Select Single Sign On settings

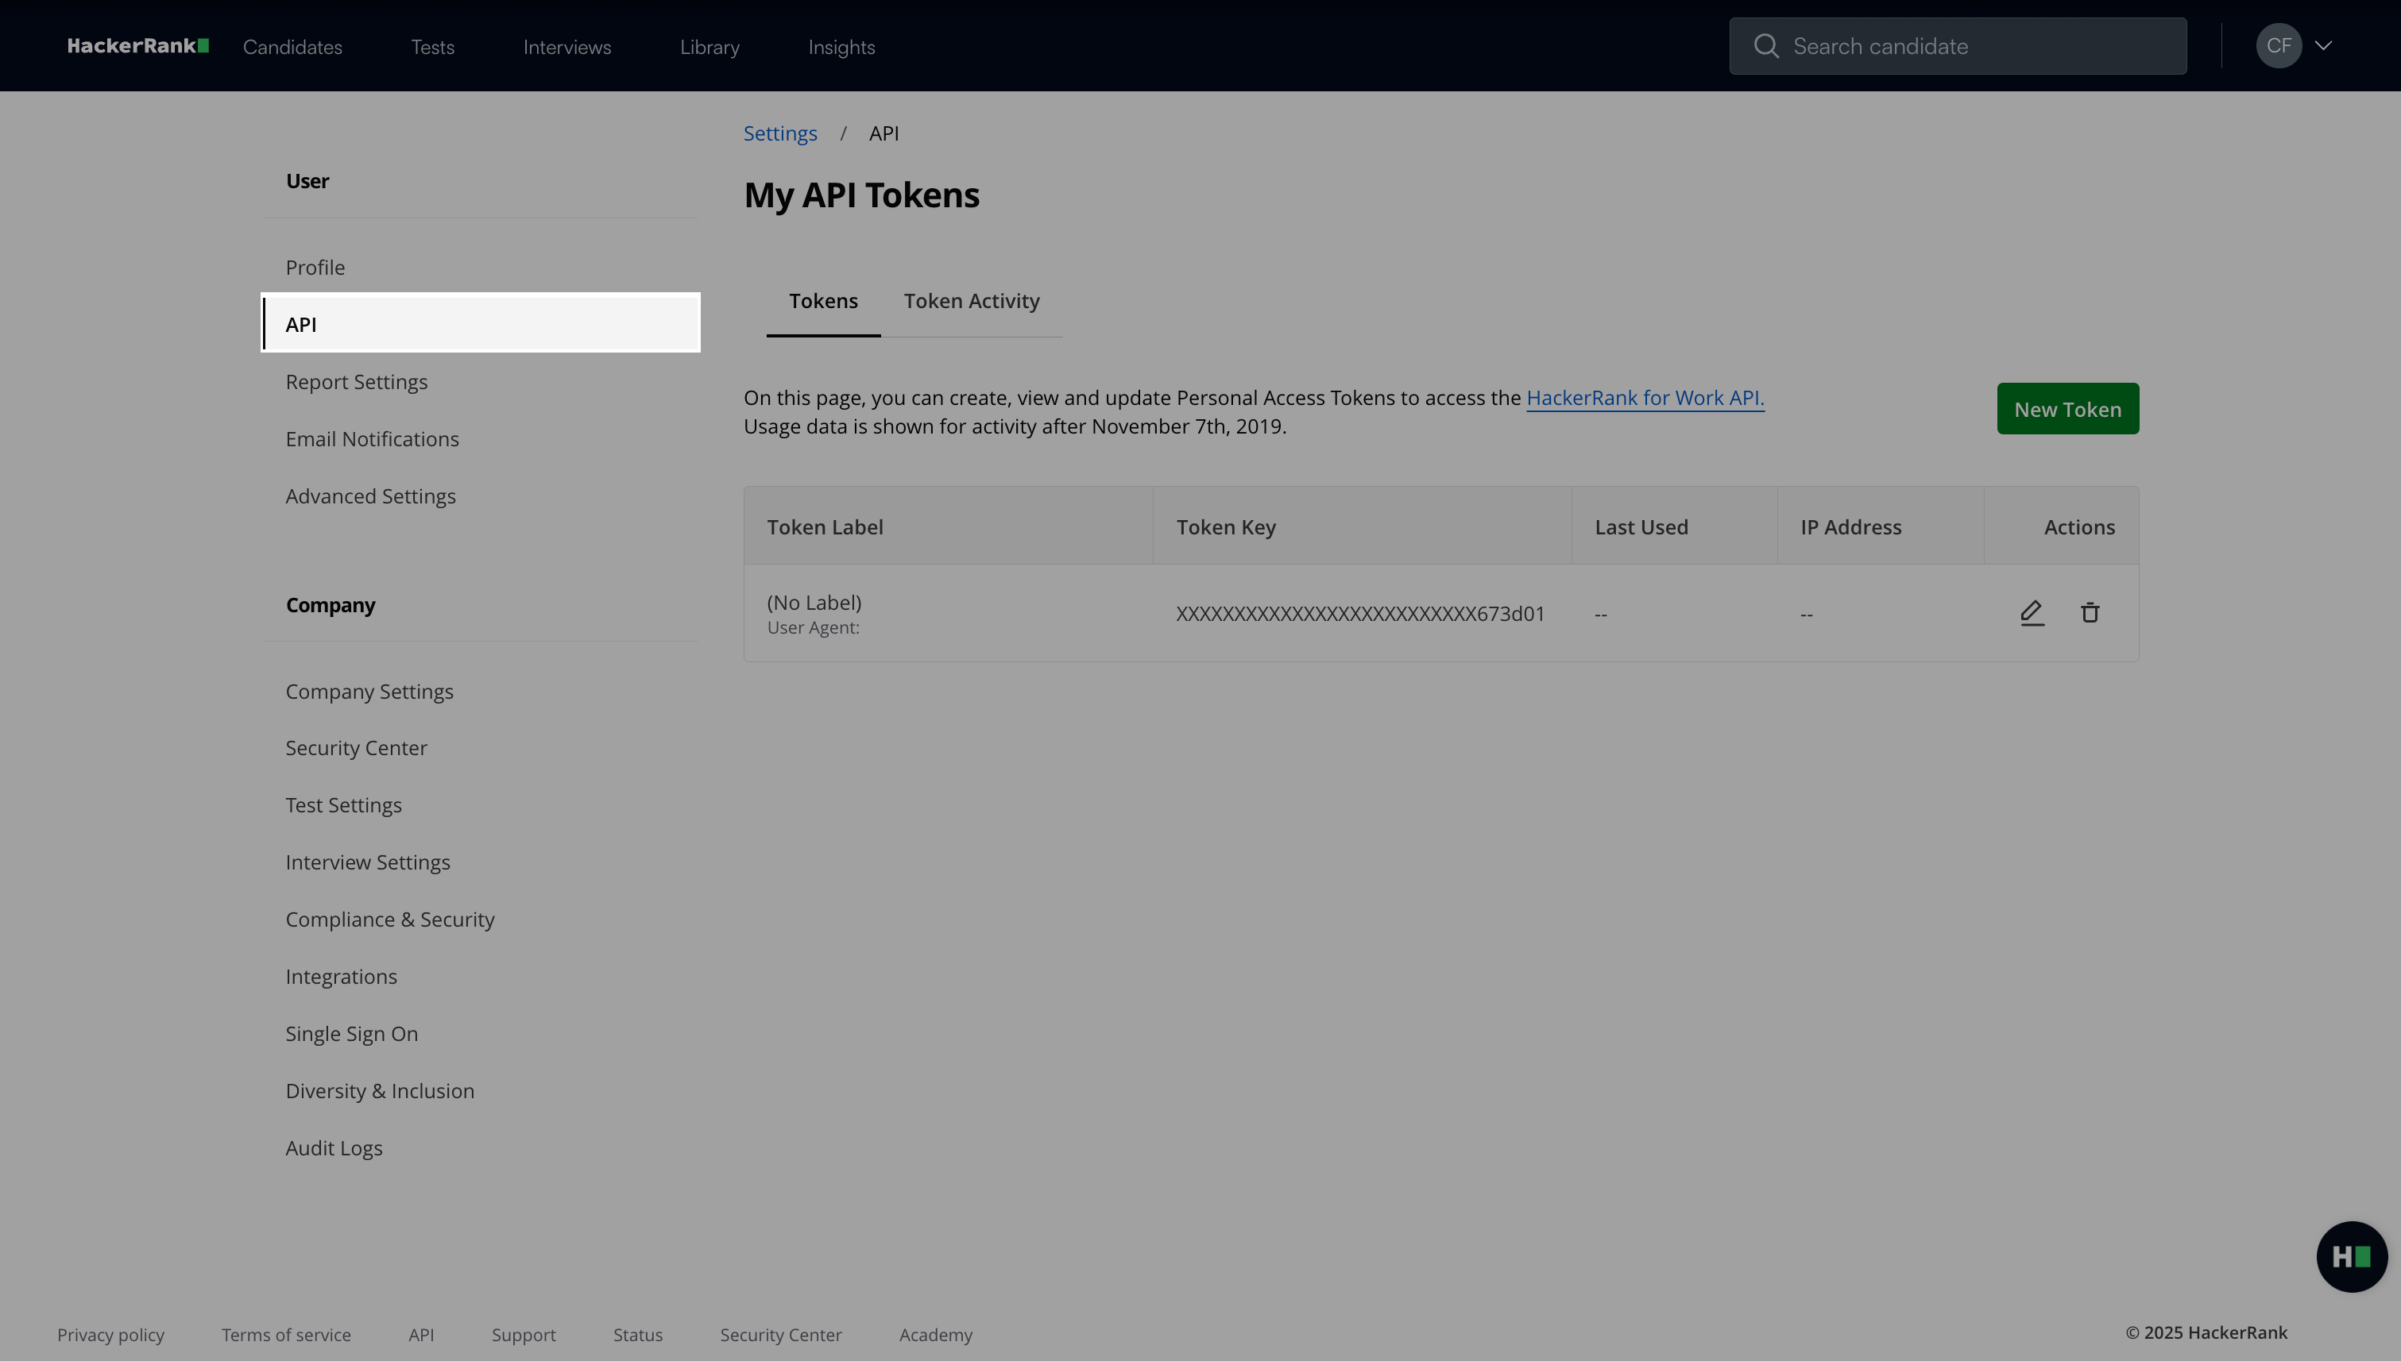(352, 1034)
